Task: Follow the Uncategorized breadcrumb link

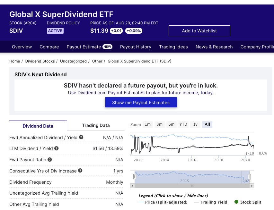Action: tap(73, 61)
